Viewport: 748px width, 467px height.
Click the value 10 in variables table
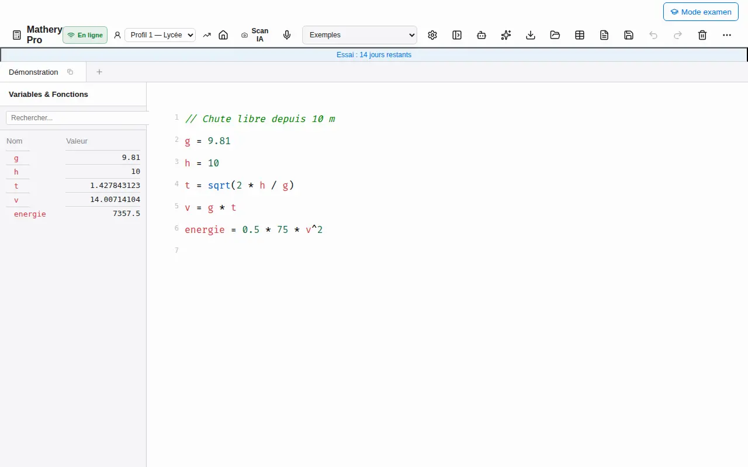pyautogui.click(x=136, y=172)
